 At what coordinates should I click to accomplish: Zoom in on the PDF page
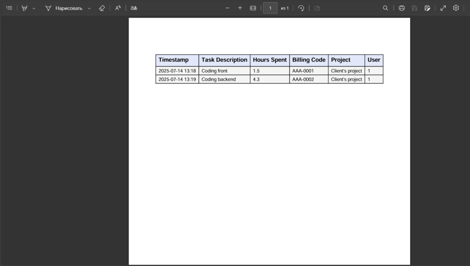(x=240, y=8)
